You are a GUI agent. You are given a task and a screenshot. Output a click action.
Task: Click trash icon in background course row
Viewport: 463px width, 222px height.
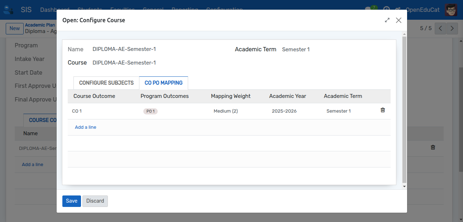click(x=433, y=147)
